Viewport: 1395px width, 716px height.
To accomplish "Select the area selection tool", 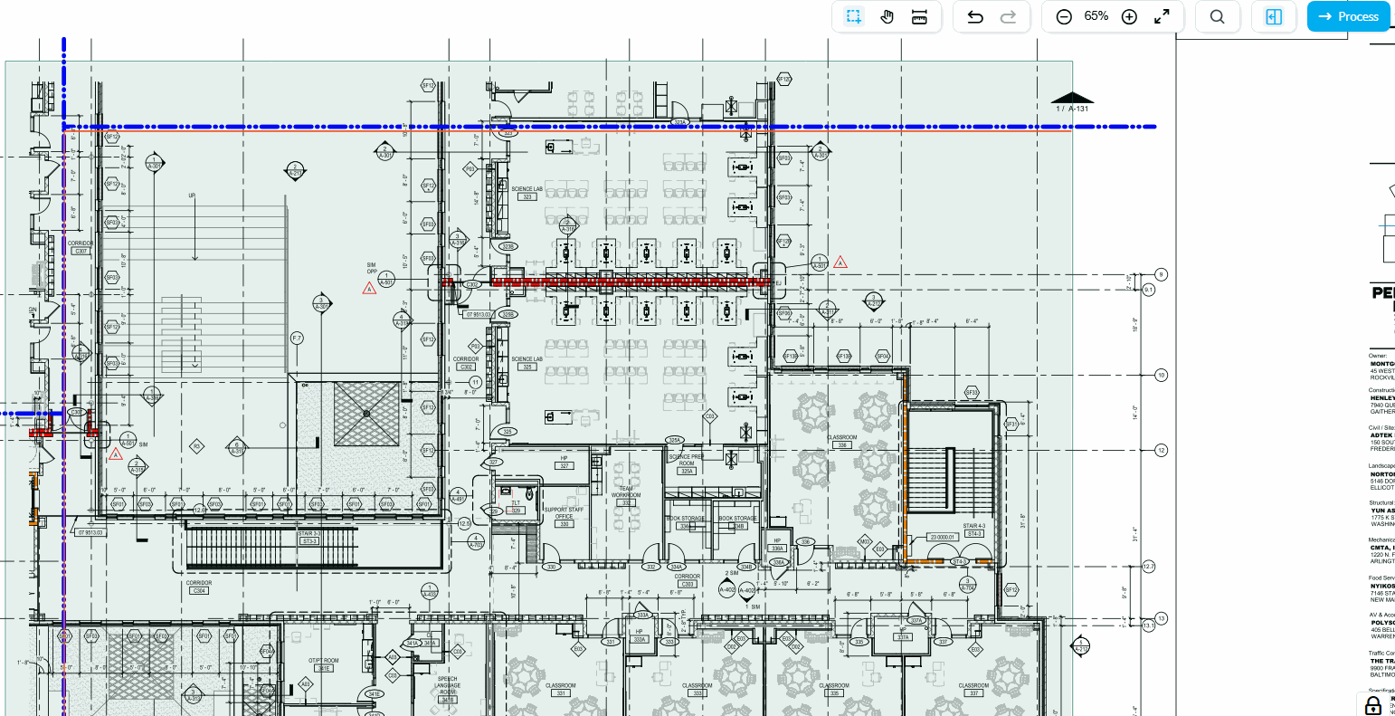I will (853, 16).
